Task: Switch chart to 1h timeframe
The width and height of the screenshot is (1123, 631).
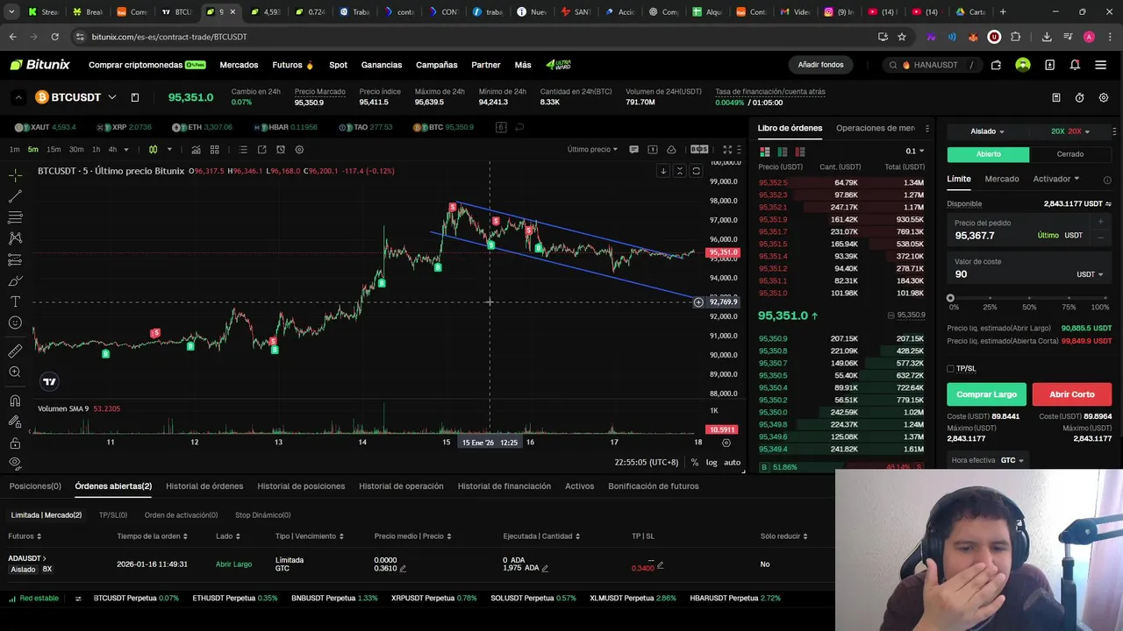Action: coord(97,150)
